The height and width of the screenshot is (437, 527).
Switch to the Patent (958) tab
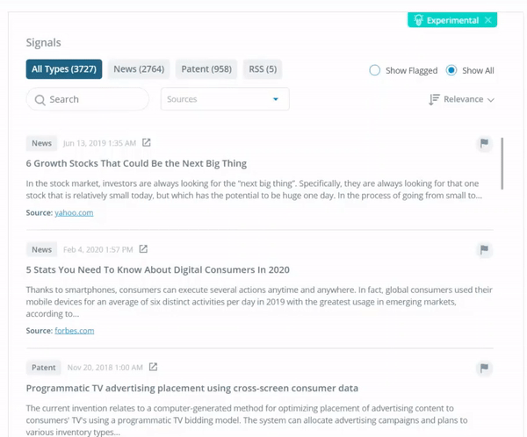click(206, 69)
